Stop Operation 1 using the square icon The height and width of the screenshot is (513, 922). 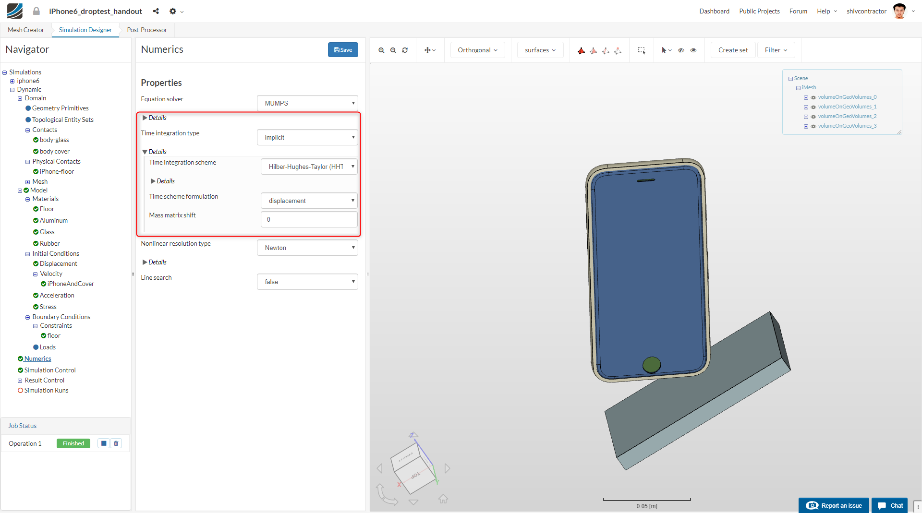104,443
